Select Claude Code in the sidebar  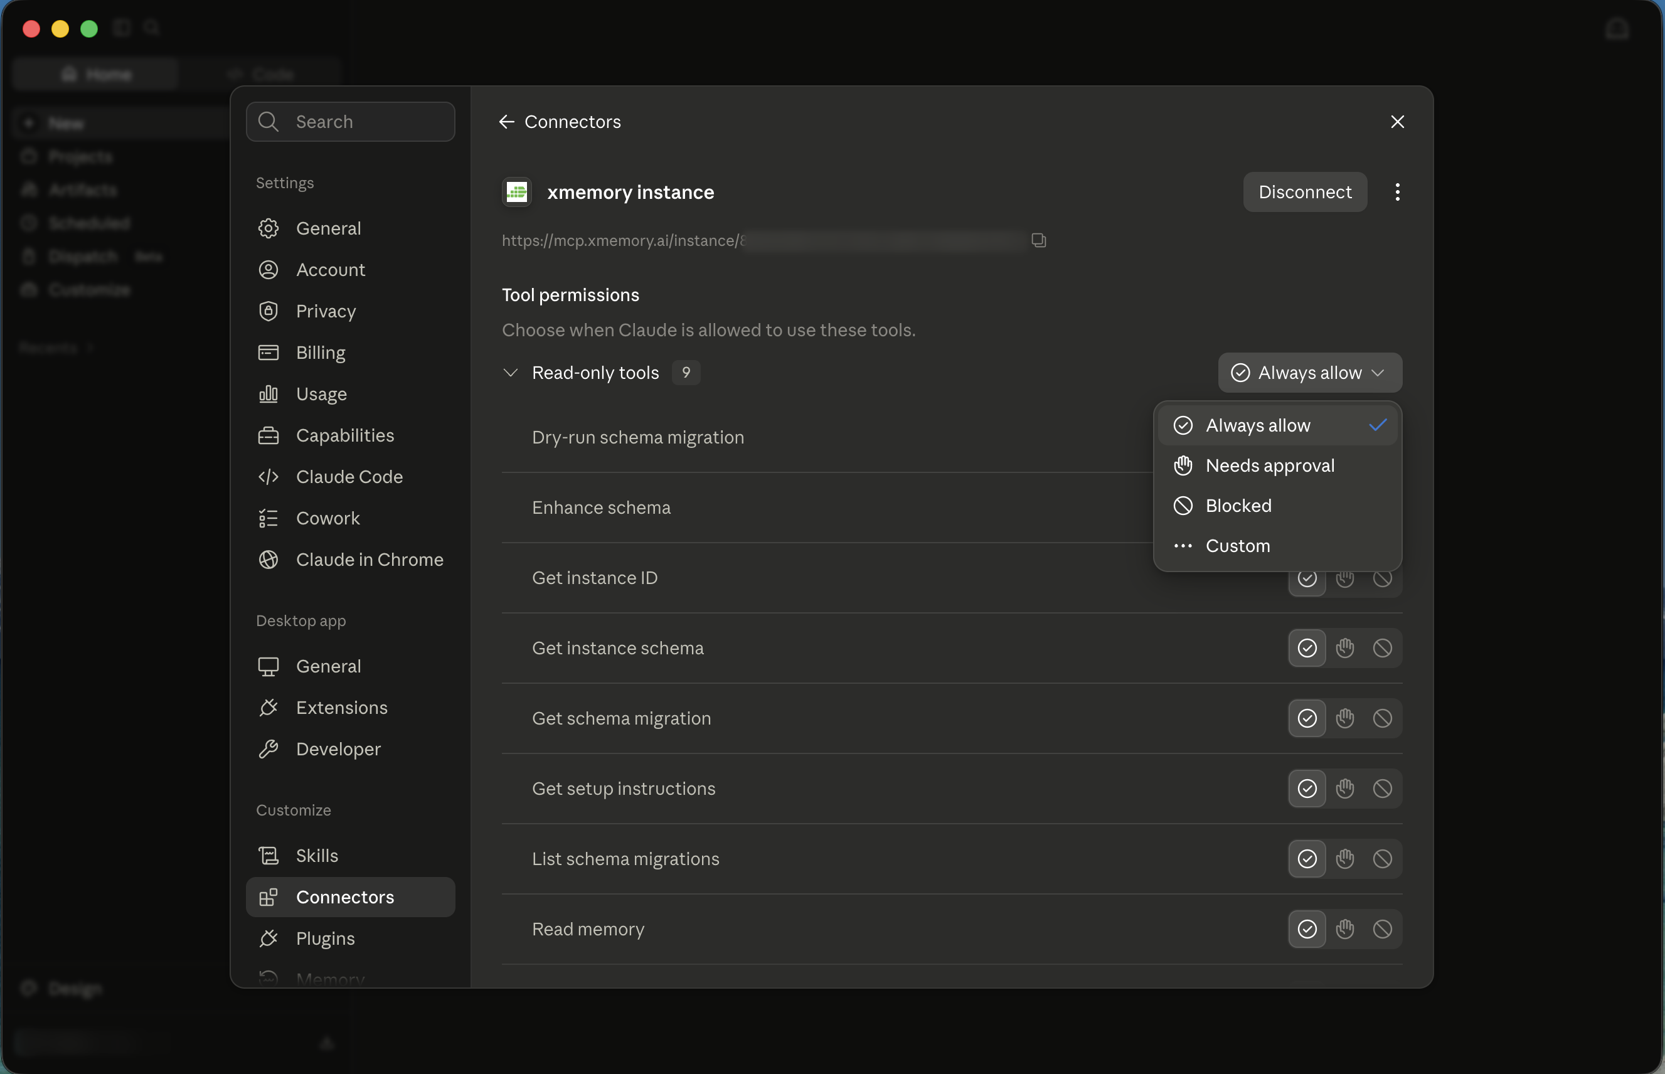point(351,477)
